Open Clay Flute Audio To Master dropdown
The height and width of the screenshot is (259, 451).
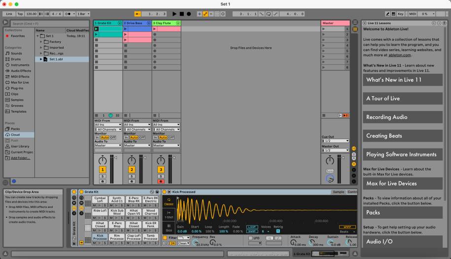pos(166,145)
